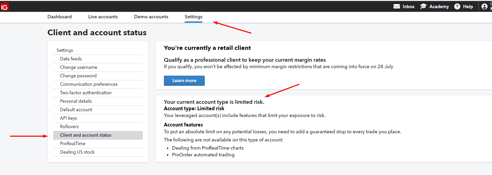Switch to Live accounts tab
Screen dimensions: 492x175
[x=103, y=17]
